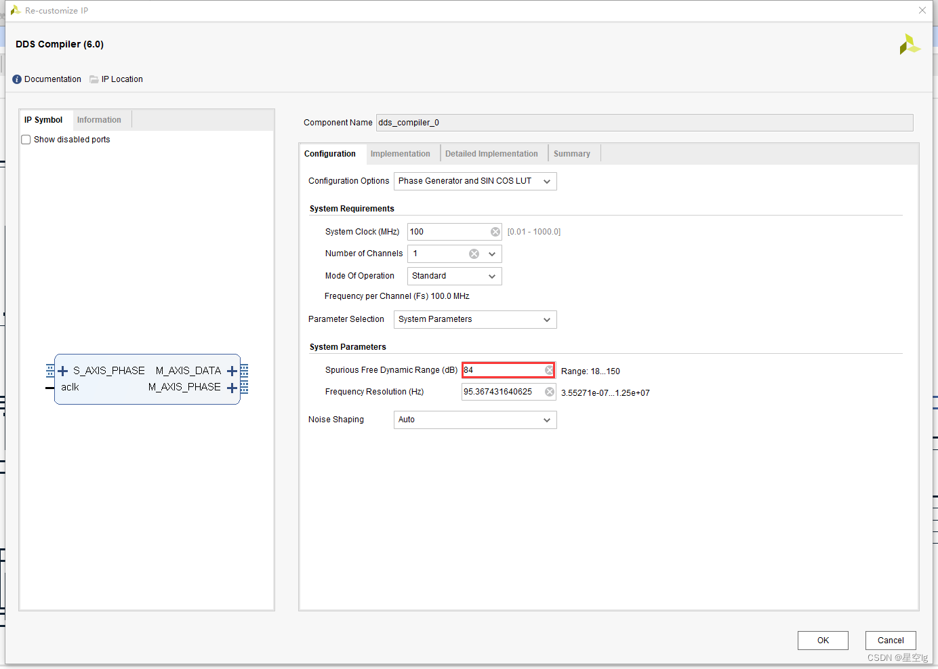The width and height of the screenshot is (938, 669).
Task: Click the Cancel button
Action: [x=891, y=641]
